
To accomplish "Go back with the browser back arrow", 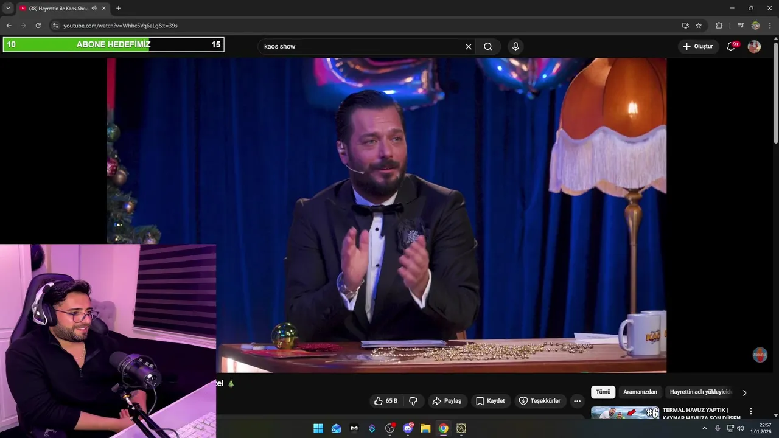I will (9, 26).
